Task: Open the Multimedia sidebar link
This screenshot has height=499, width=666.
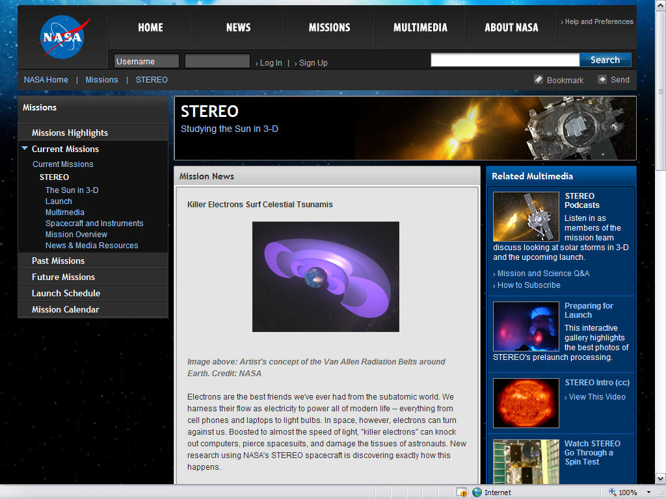Action: [x=64, y=212]
